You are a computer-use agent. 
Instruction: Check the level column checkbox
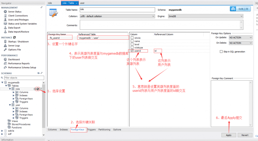[x=132, y=44]
